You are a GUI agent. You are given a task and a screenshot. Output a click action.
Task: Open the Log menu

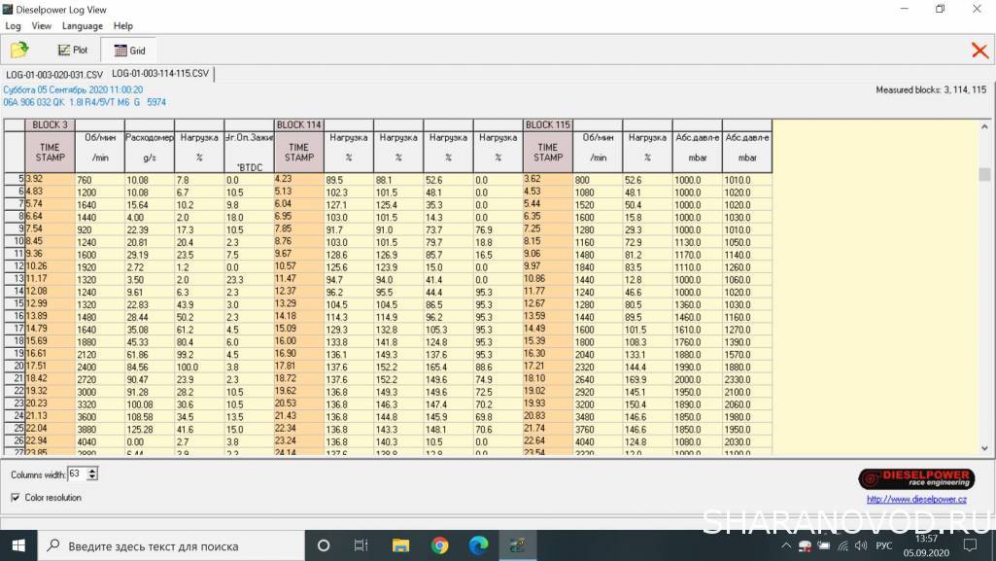tap(13, 26)
